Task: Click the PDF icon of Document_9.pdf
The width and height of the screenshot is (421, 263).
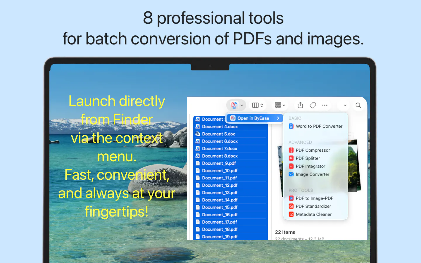Action: pos(198,163)
